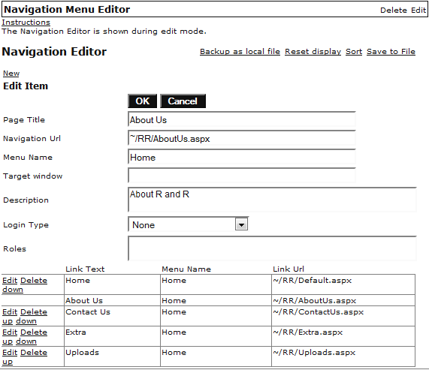The image size is (429, 370).
Task: Click the About Us link text cell
Action: click(x=112, y=300)
